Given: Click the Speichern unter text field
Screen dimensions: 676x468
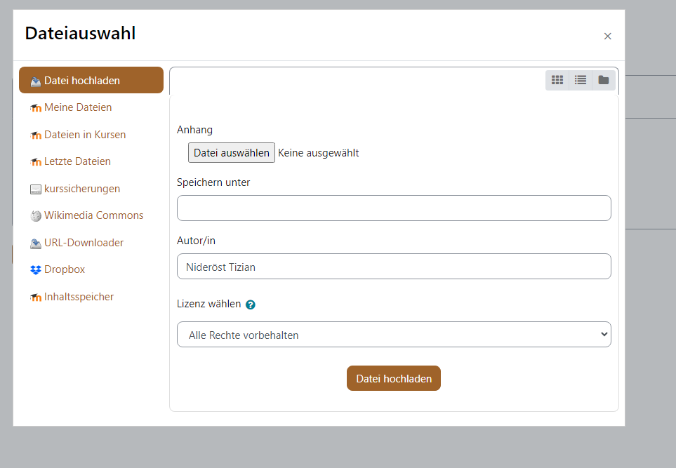Looking at the screenshot, I should [393, 208].
